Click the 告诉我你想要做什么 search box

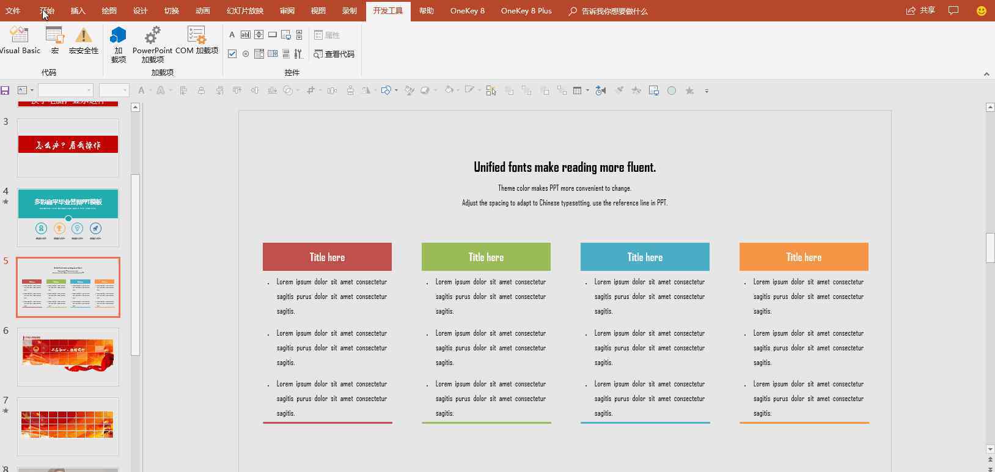[608, 11]
